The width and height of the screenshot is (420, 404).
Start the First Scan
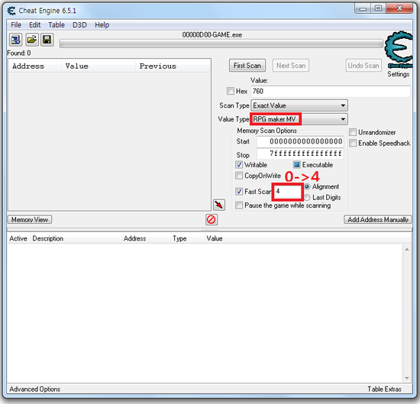coord(247,66)
